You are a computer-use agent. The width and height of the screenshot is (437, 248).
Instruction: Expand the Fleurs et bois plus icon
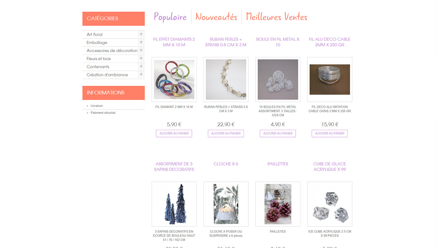click(x=141, y=58)
